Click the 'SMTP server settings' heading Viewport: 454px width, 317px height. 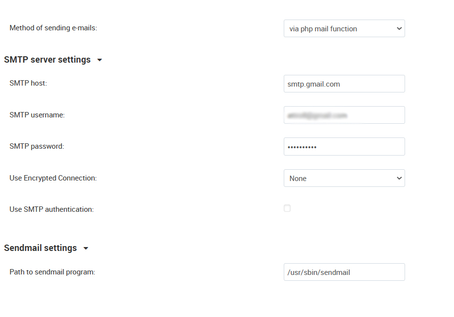point(47,60)
